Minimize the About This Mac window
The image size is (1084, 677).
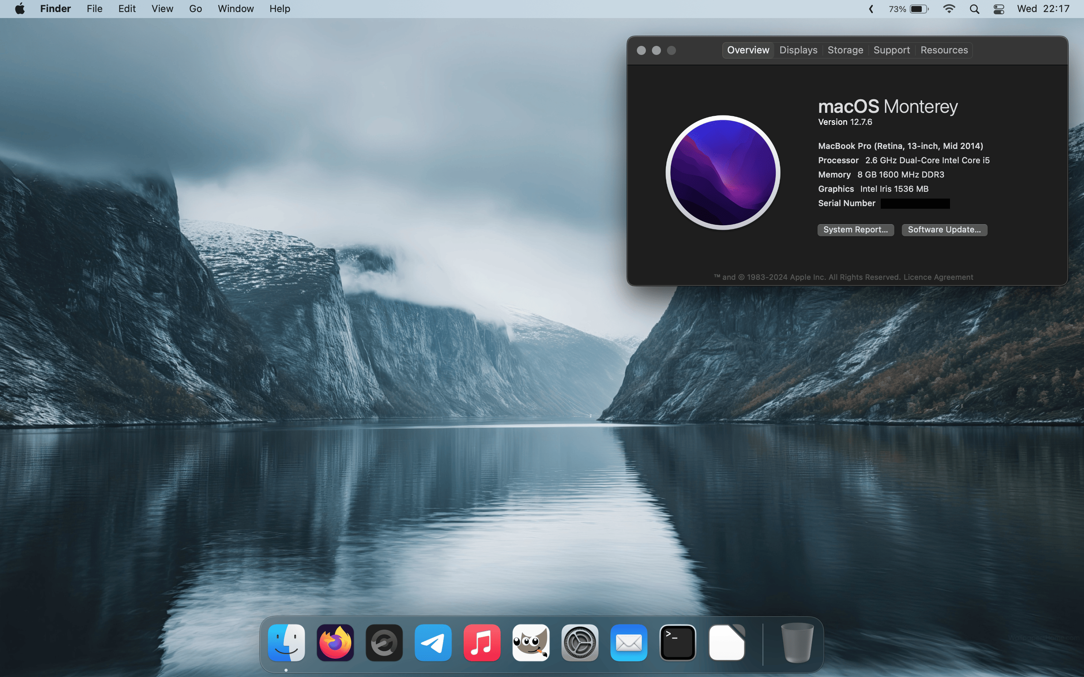[x=656, y=50]
